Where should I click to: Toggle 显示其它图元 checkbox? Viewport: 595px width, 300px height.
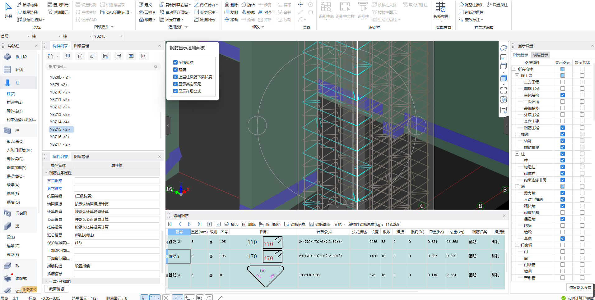point(175,84)
